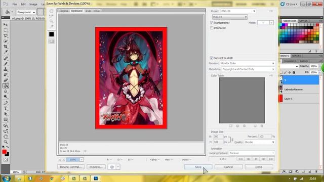The width and height of the screenshot is (324, 182).
Task: Click the Quick Mask mode icon
Action: coord(6,160)
